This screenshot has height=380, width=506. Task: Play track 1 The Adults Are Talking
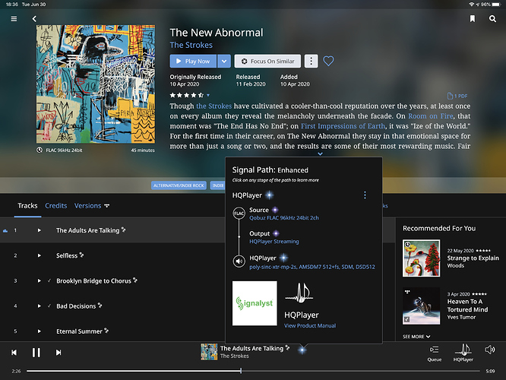tap(40, 230)
